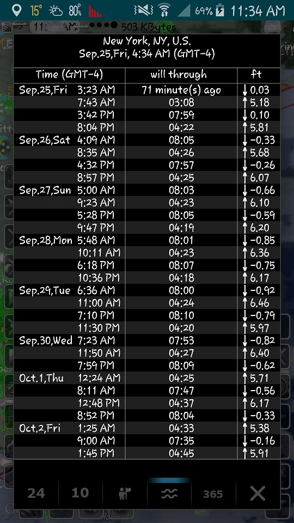294x523 pixels.
Task: Click the New York, NY, U.S. header
Action: (147, 41)
